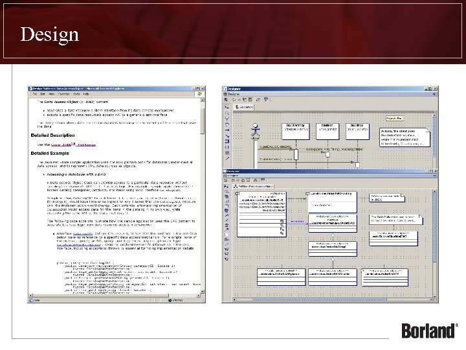Click the pin icon on lower Designer header
The height and width of the screenshot is (350, 466).
434,176
